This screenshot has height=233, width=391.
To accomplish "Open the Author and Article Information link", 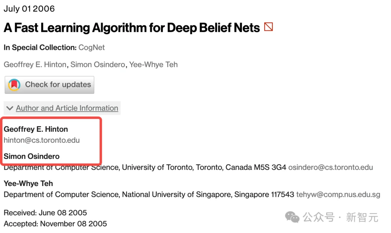I will coord(67,108).
